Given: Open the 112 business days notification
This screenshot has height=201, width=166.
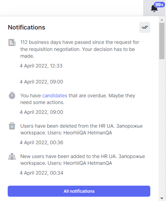Looking at the screenshot, I should [x=80, y=49].
